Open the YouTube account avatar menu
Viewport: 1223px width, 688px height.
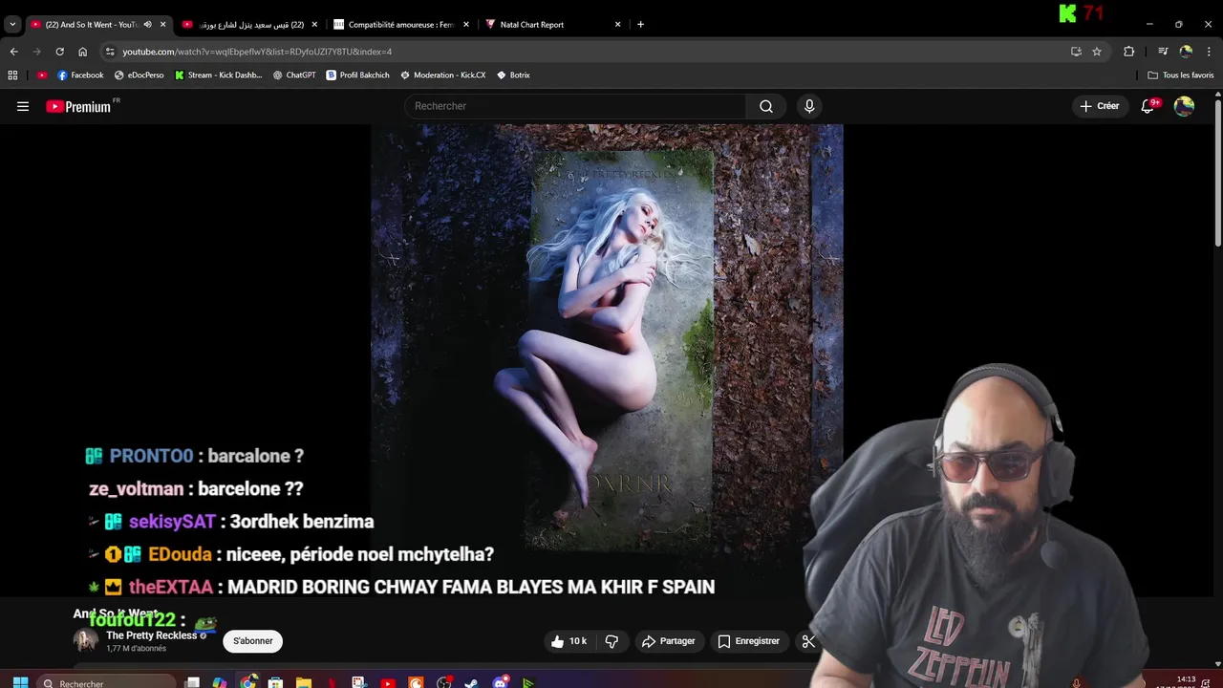[1184, 106]
